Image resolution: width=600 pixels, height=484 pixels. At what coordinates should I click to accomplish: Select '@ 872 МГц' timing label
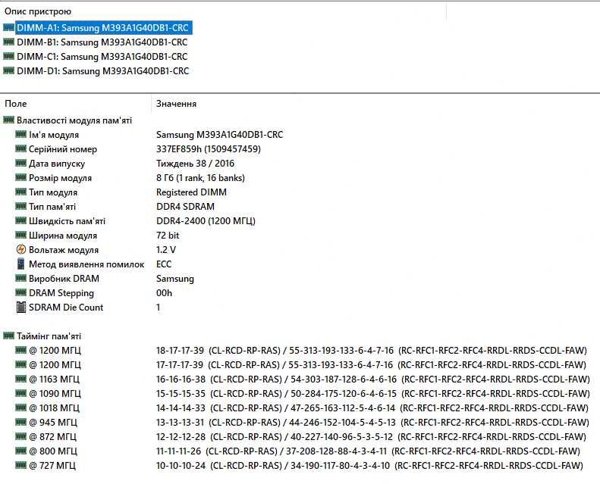53,437
